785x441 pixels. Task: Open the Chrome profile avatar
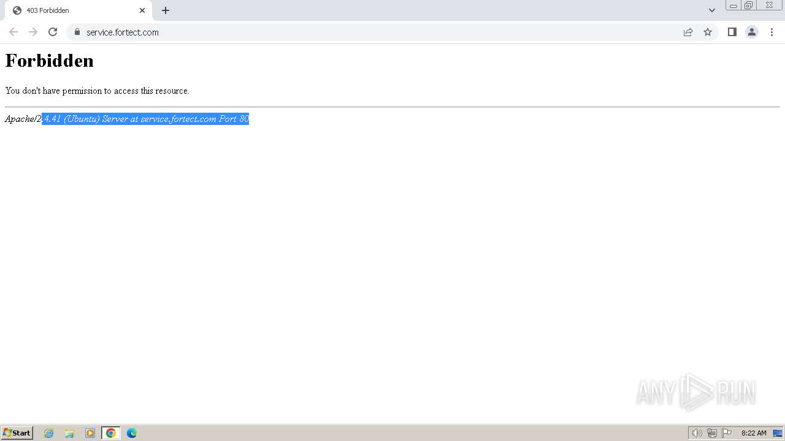pos(752,32)
